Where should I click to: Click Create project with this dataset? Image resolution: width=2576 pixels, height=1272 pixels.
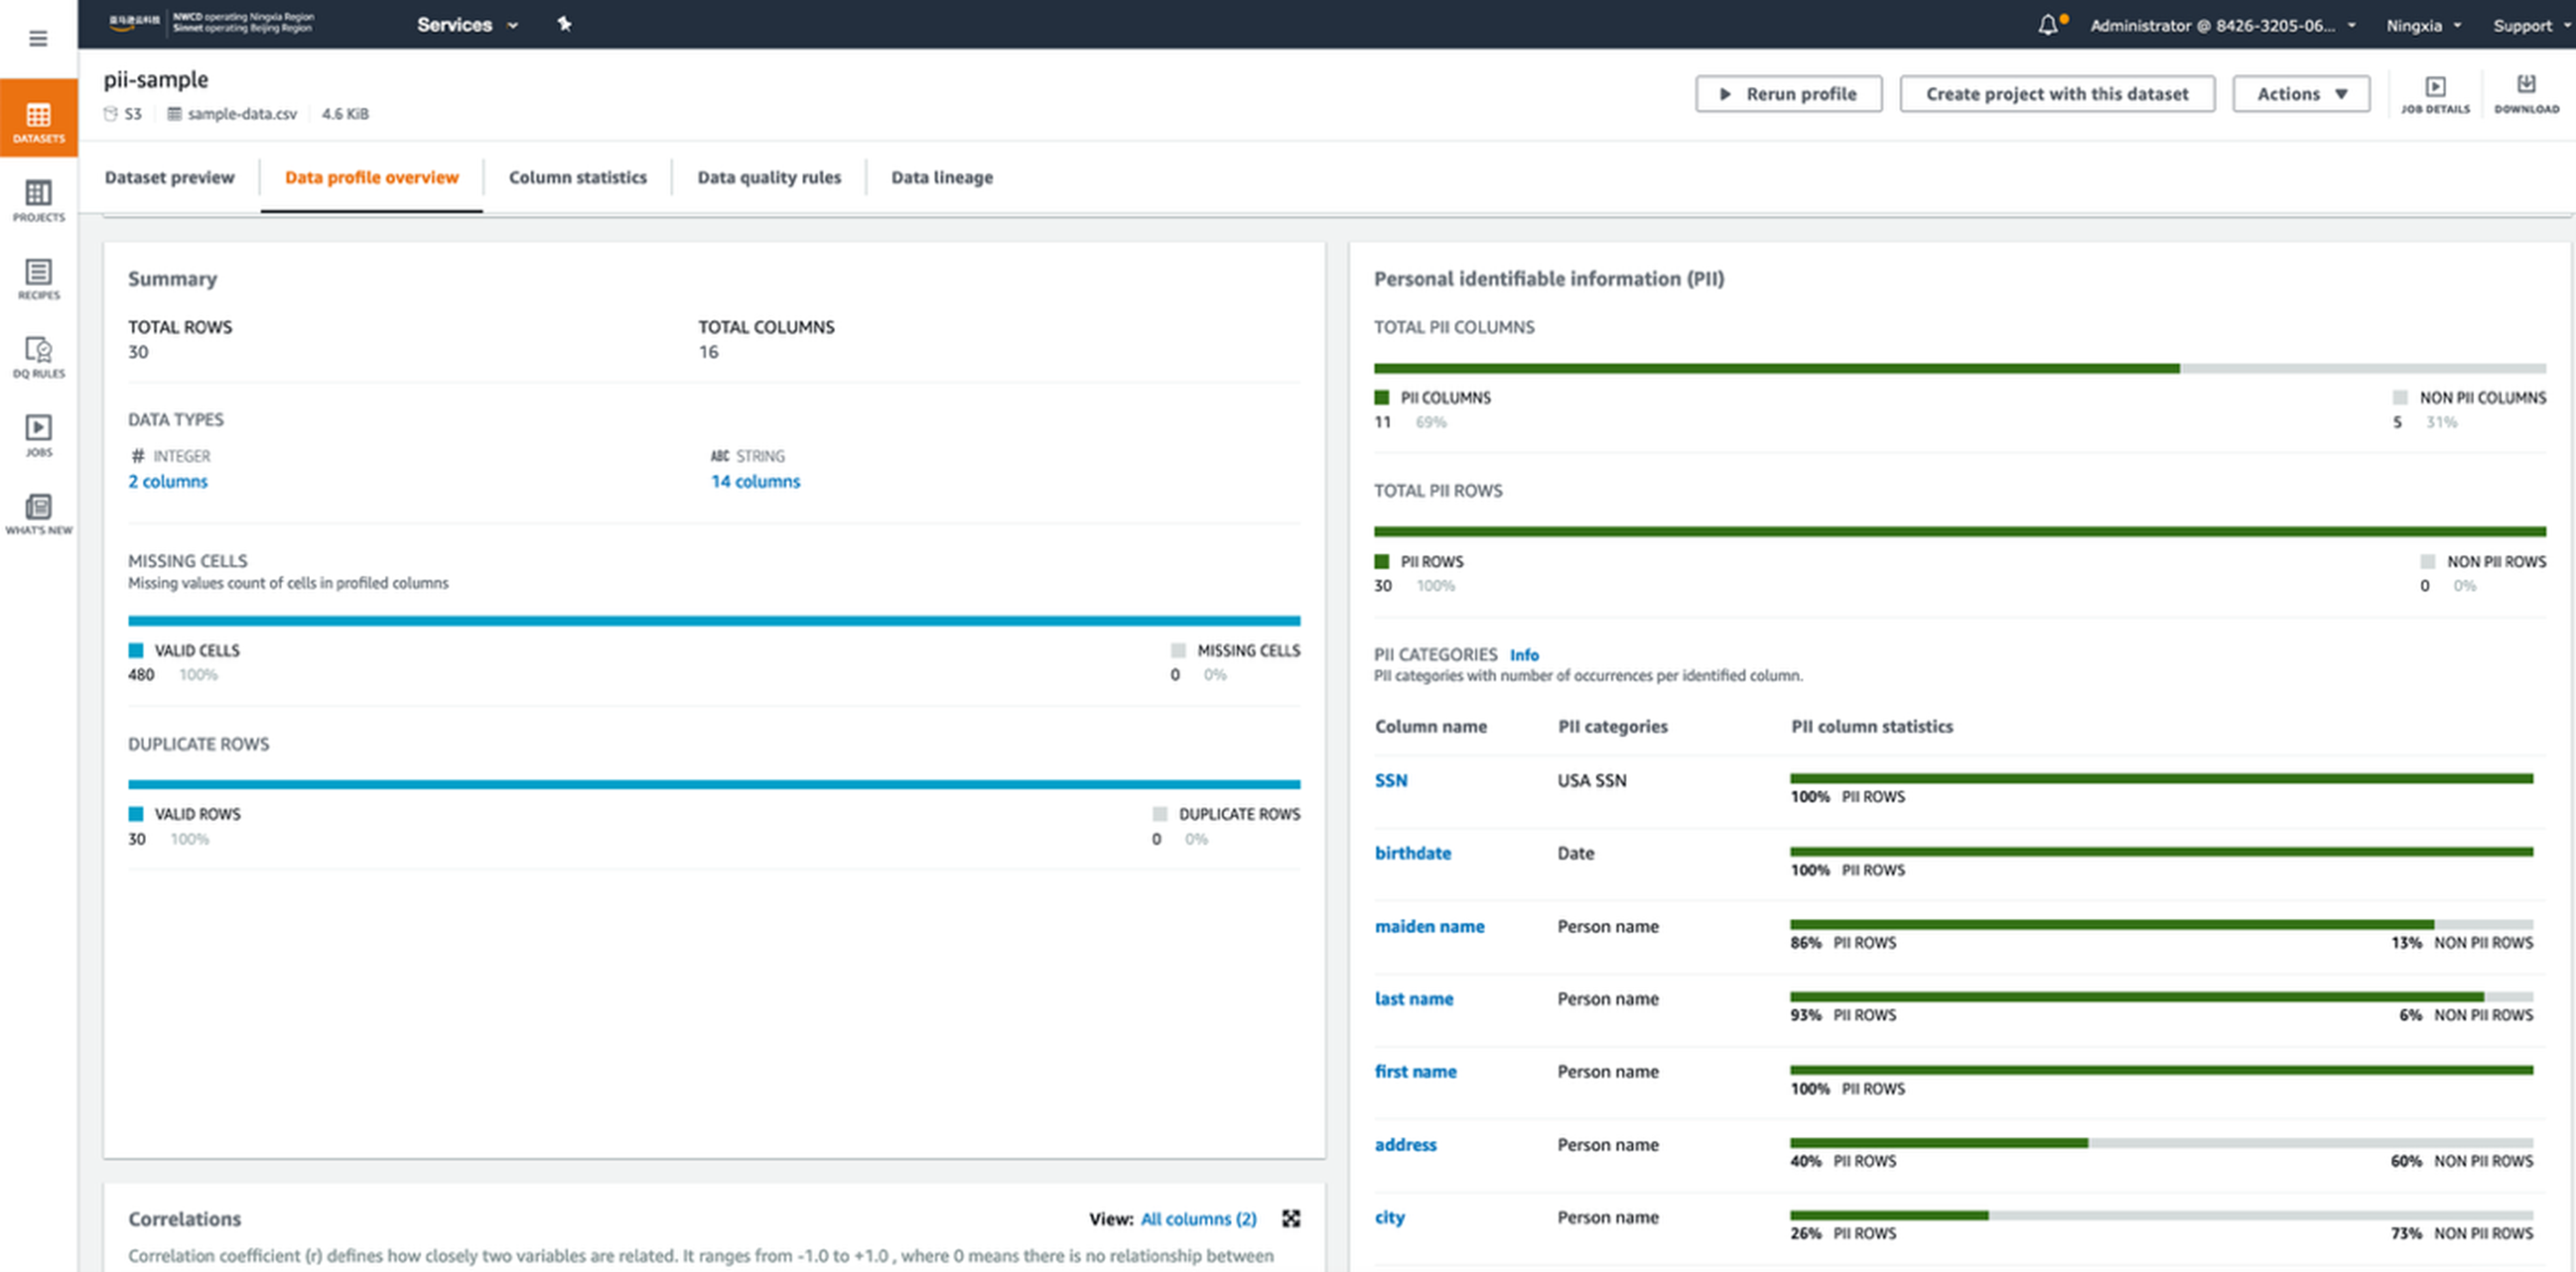2056,94
